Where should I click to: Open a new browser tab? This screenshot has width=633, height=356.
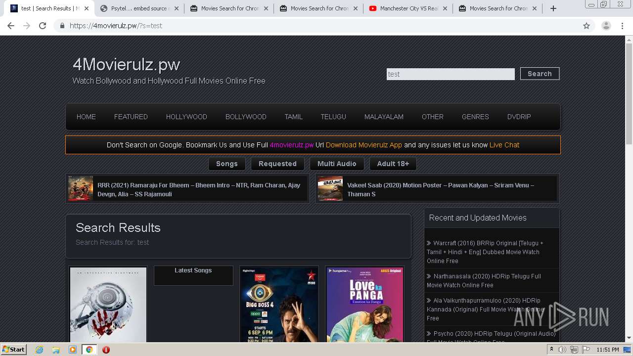(553, 8)
